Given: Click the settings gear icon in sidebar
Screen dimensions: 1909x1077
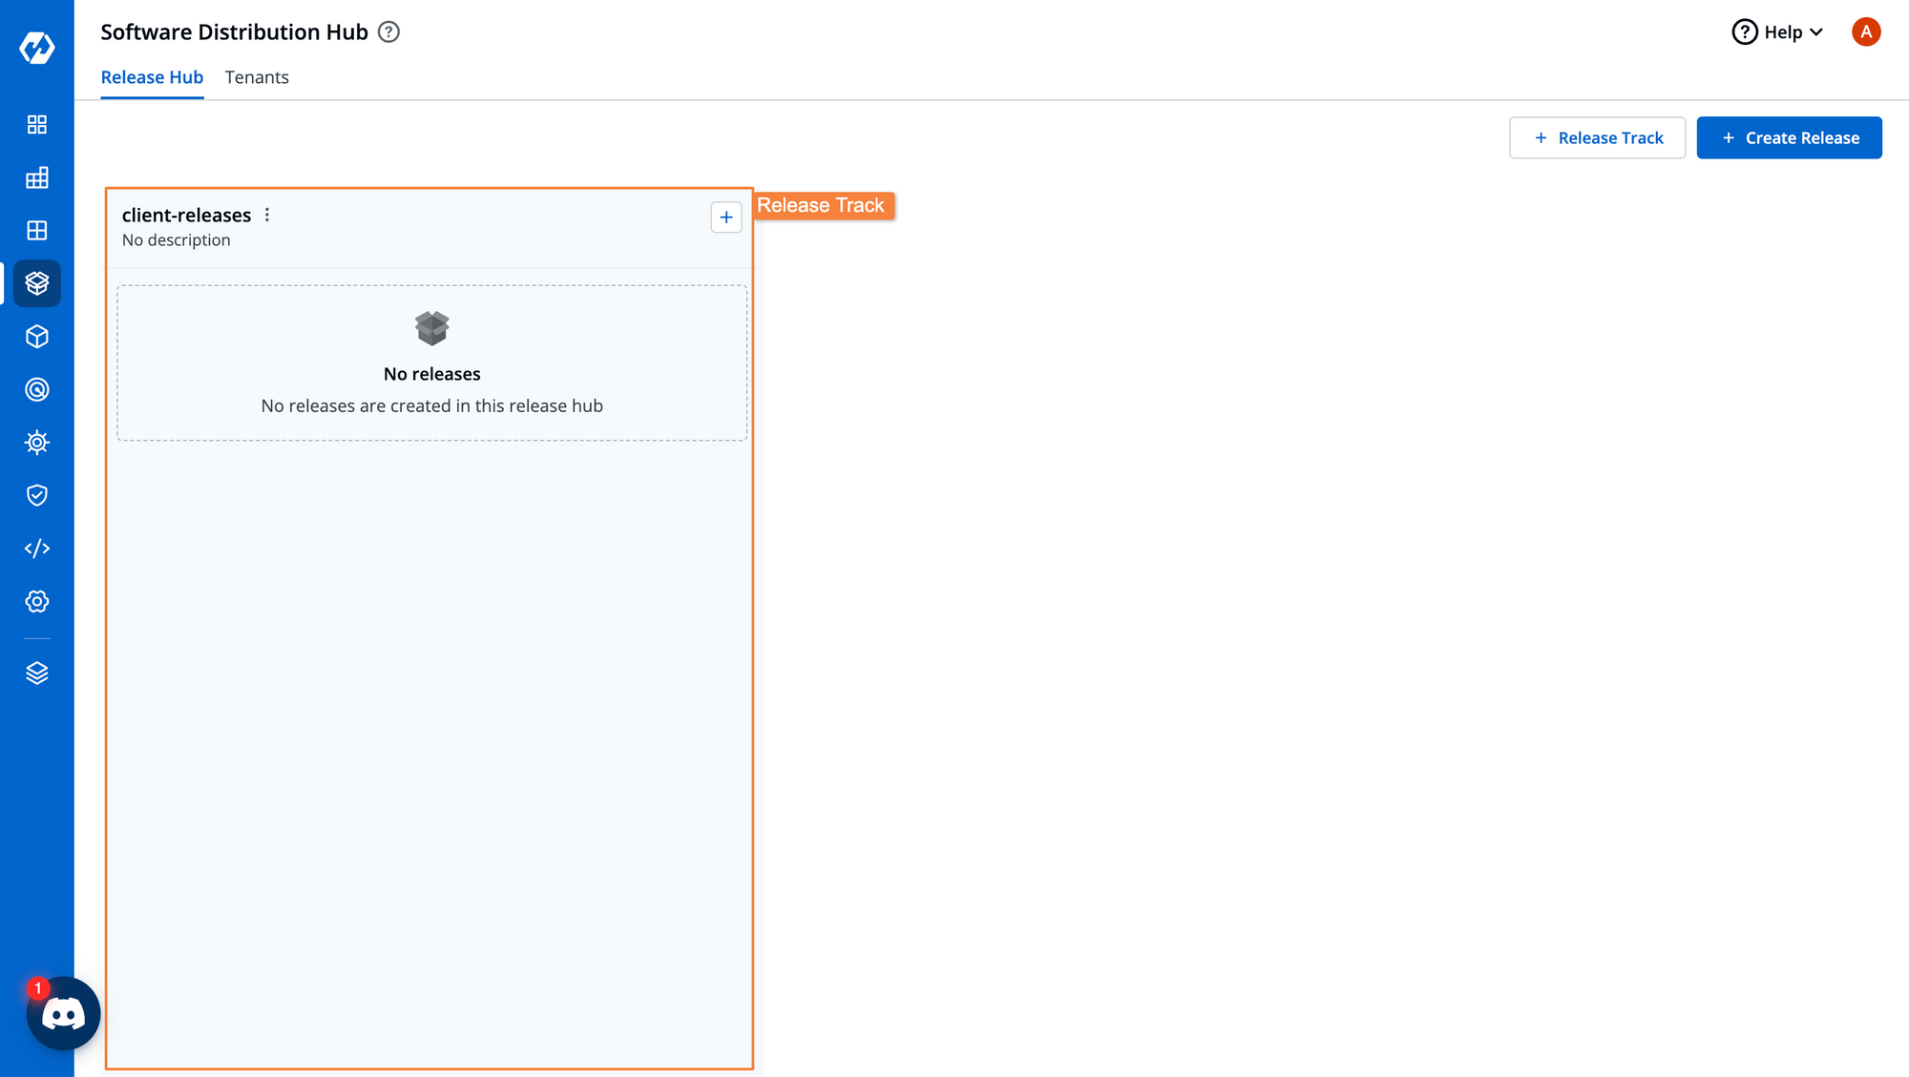Looking at the screenshot, I should pyautogui.click(x=36, y=601).
